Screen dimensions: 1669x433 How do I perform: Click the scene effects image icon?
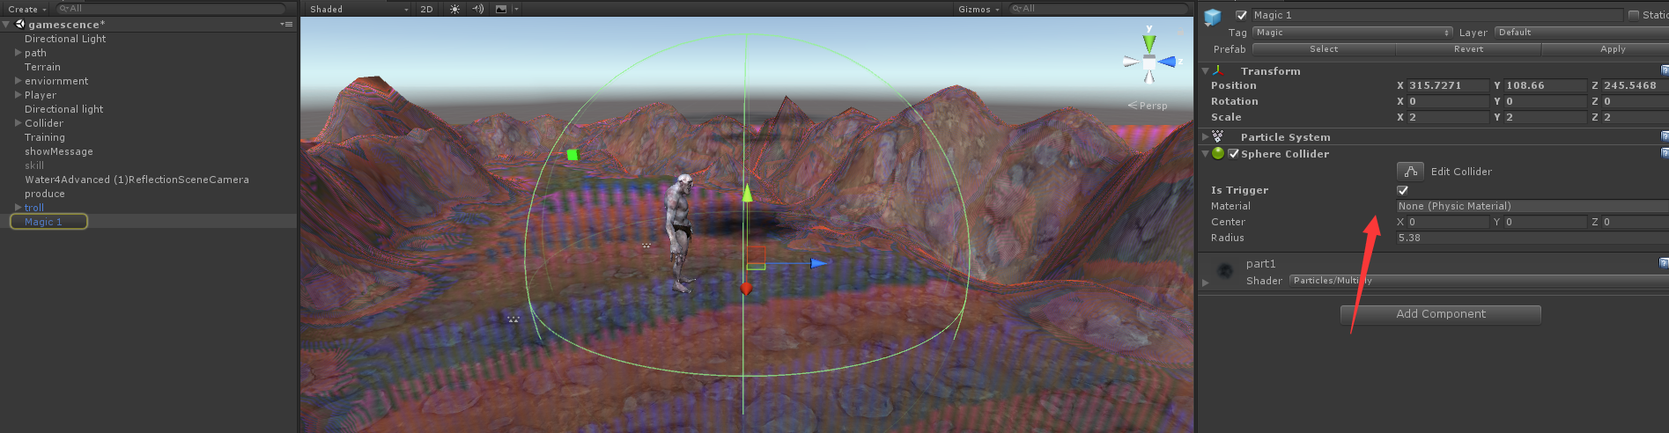tap(501, 9)
